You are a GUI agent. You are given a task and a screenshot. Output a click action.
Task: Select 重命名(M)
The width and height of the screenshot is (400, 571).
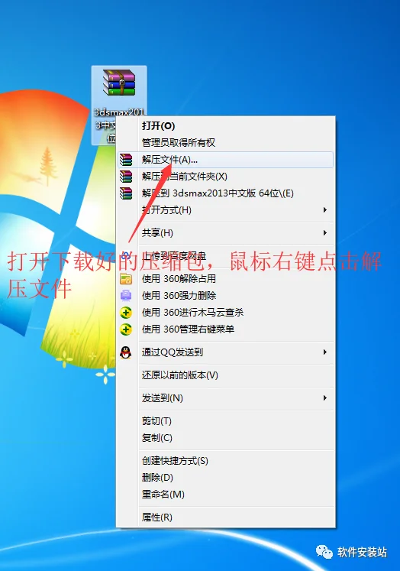pos(225,494)
